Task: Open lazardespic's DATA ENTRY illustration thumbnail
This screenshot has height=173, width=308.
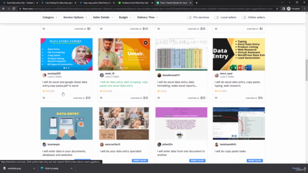Action: (66, 124)
